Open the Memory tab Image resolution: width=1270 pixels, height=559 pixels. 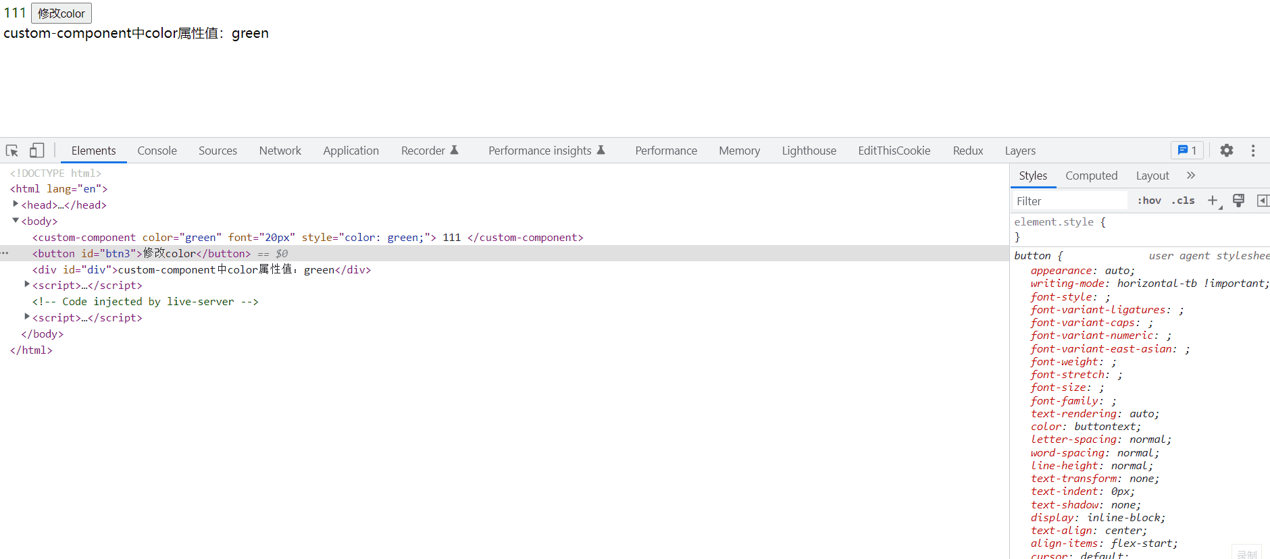click(740, 151)
